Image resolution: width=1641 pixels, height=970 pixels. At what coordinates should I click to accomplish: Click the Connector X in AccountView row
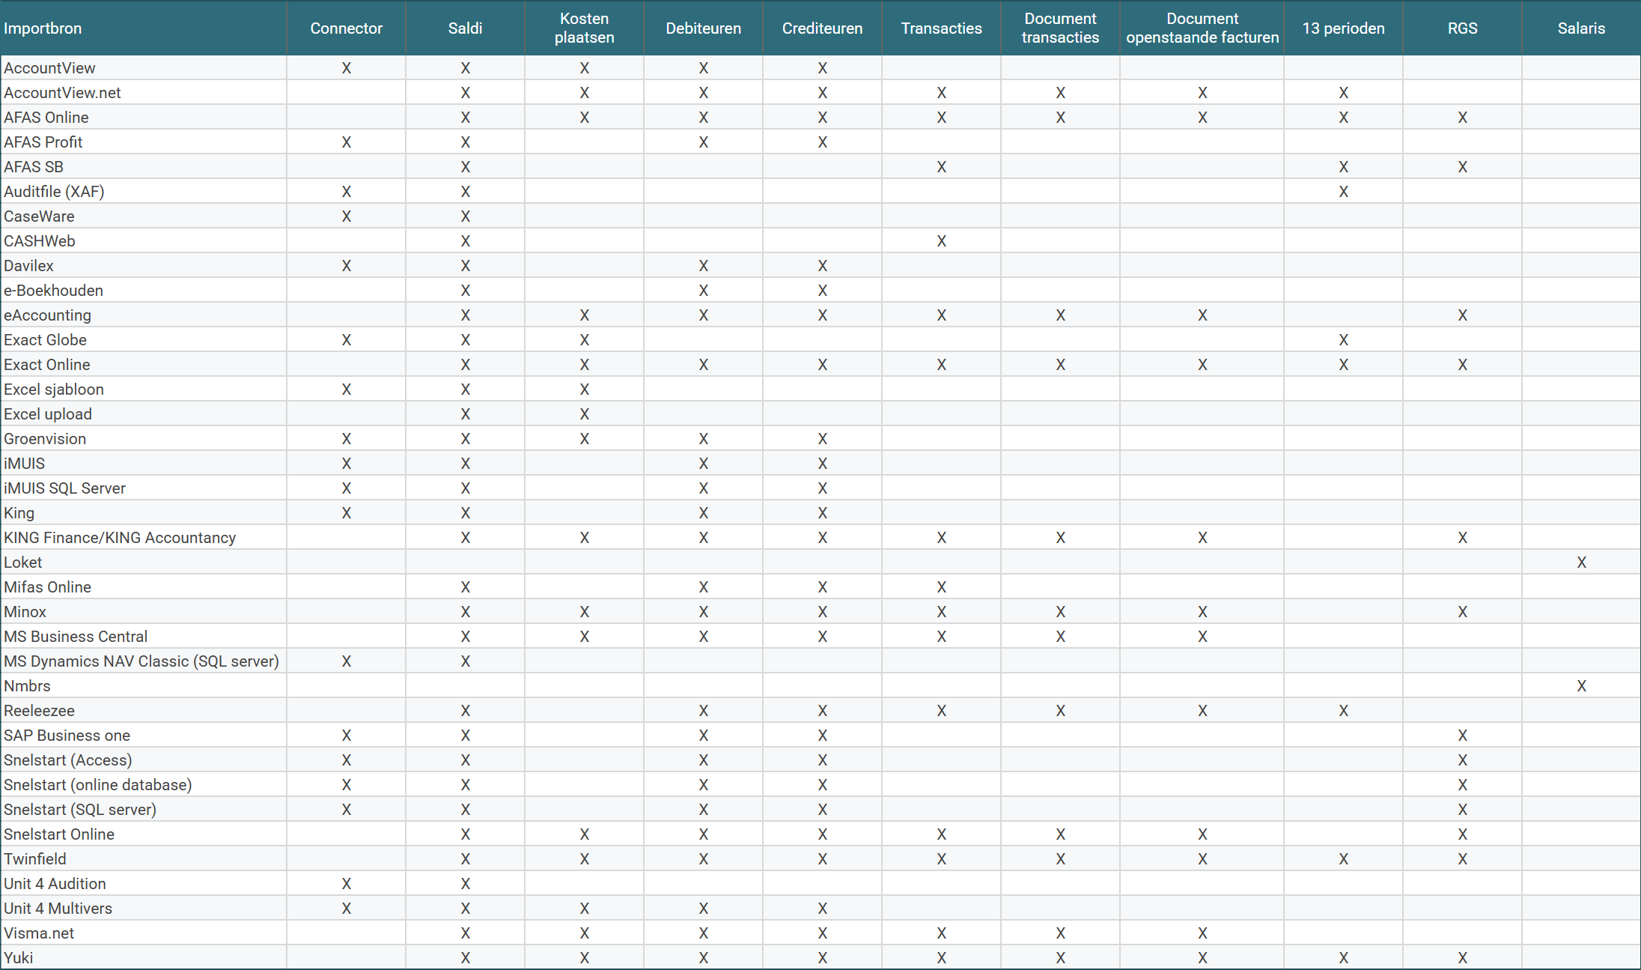pyautogui.click(x=346, y=68)
